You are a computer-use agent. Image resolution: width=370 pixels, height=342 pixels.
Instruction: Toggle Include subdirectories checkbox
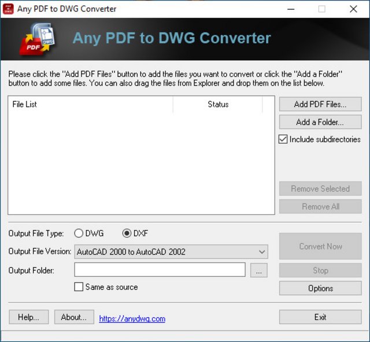tap(283, 139)
